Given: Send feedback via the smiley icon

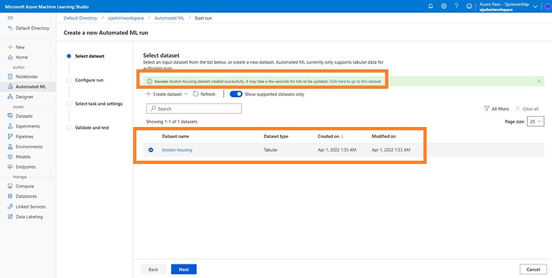Looking at the screenshot, I should (470, 6).
